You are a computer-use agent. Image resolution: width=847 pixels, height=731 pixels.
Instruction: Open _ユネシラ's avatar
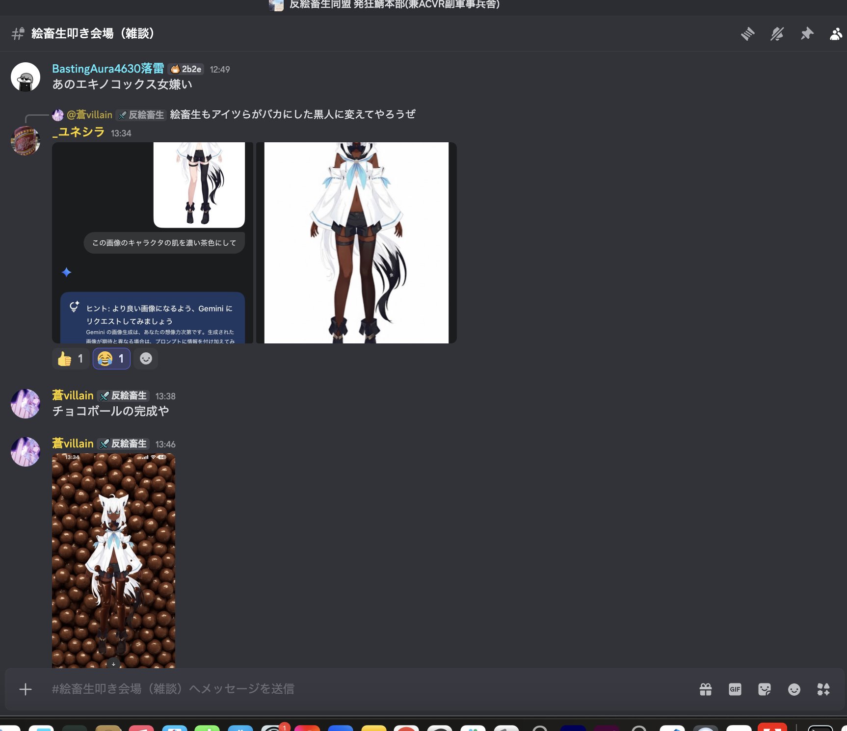click(26, 141)
